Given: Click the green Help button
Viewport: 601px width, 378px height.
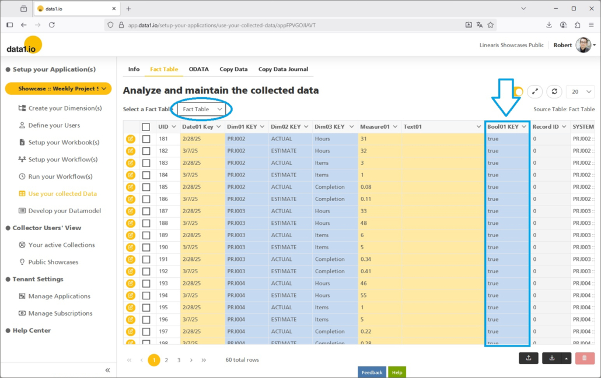Looking at the screenshot, I should [x=397, y=372].
